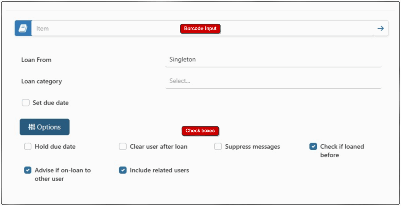Open the Loan From dropdown showing Singleton
Screen dimensions: 401x206
click(x=273, y=60)
